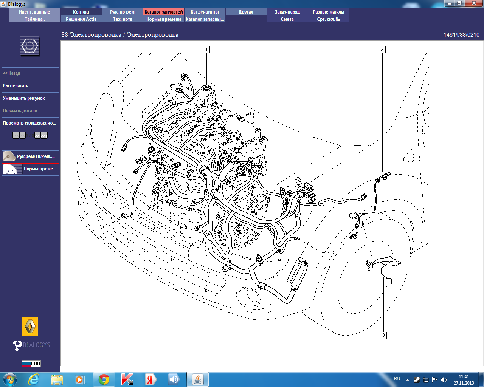This screenshot has width=484, height=387.
Task: Click the Steam tray icon
Action: [x=417, y=380]
